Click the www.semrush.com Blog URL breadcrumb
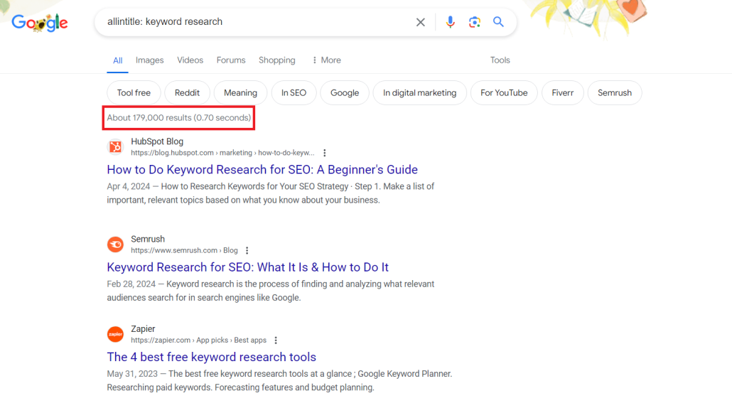 pyautogui.click(x=184, y=250)
